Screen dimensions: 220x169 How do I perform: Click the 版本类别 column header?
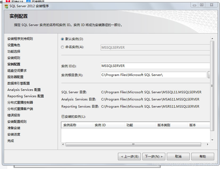[x=171, y=125]
